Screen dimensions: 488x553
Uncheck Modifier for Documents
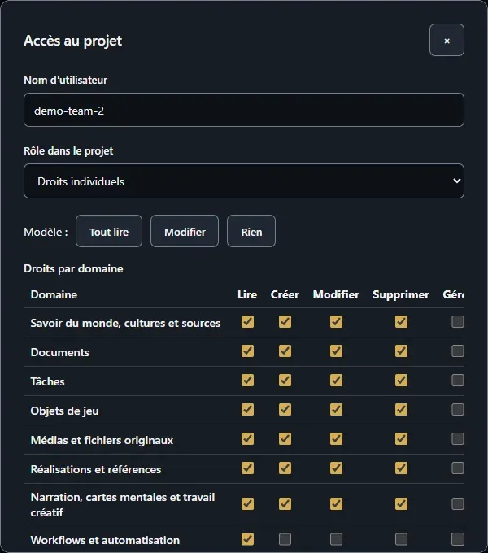(336, 351)
